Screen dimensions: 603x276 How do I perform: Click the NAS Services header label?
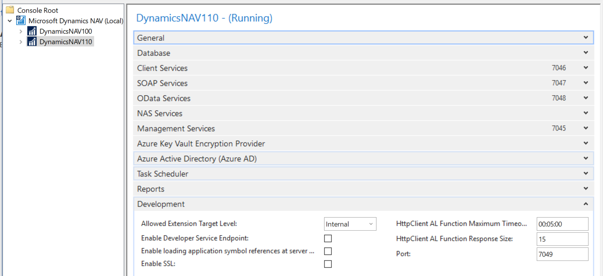click(x=160, y=113)
